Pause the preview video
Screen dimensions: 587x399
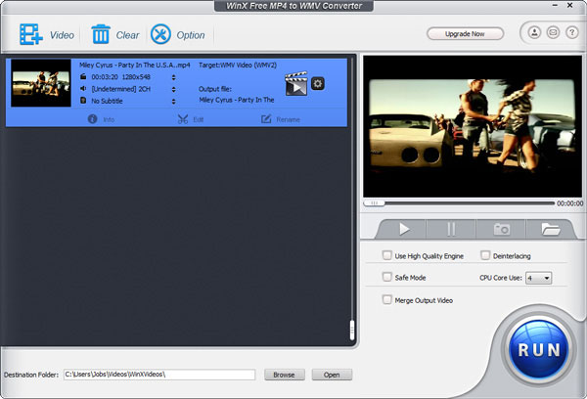(x=451, y=229)
